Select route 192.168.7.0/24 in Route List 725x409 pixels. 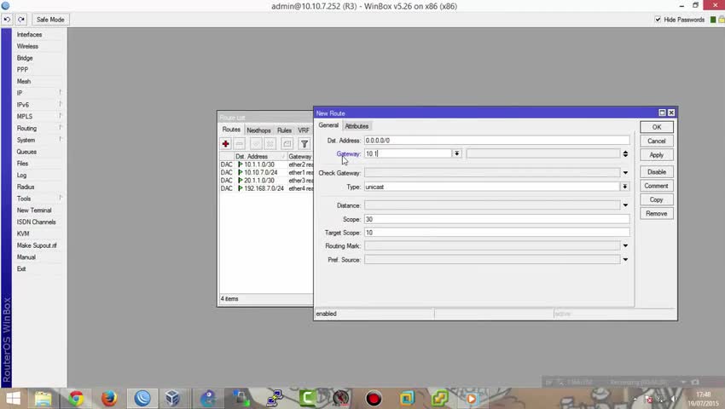(x=266, y=188)
